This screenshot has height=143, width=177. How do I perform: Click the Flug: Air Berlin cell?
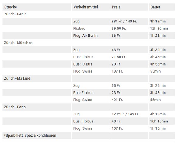pos(85,36)
